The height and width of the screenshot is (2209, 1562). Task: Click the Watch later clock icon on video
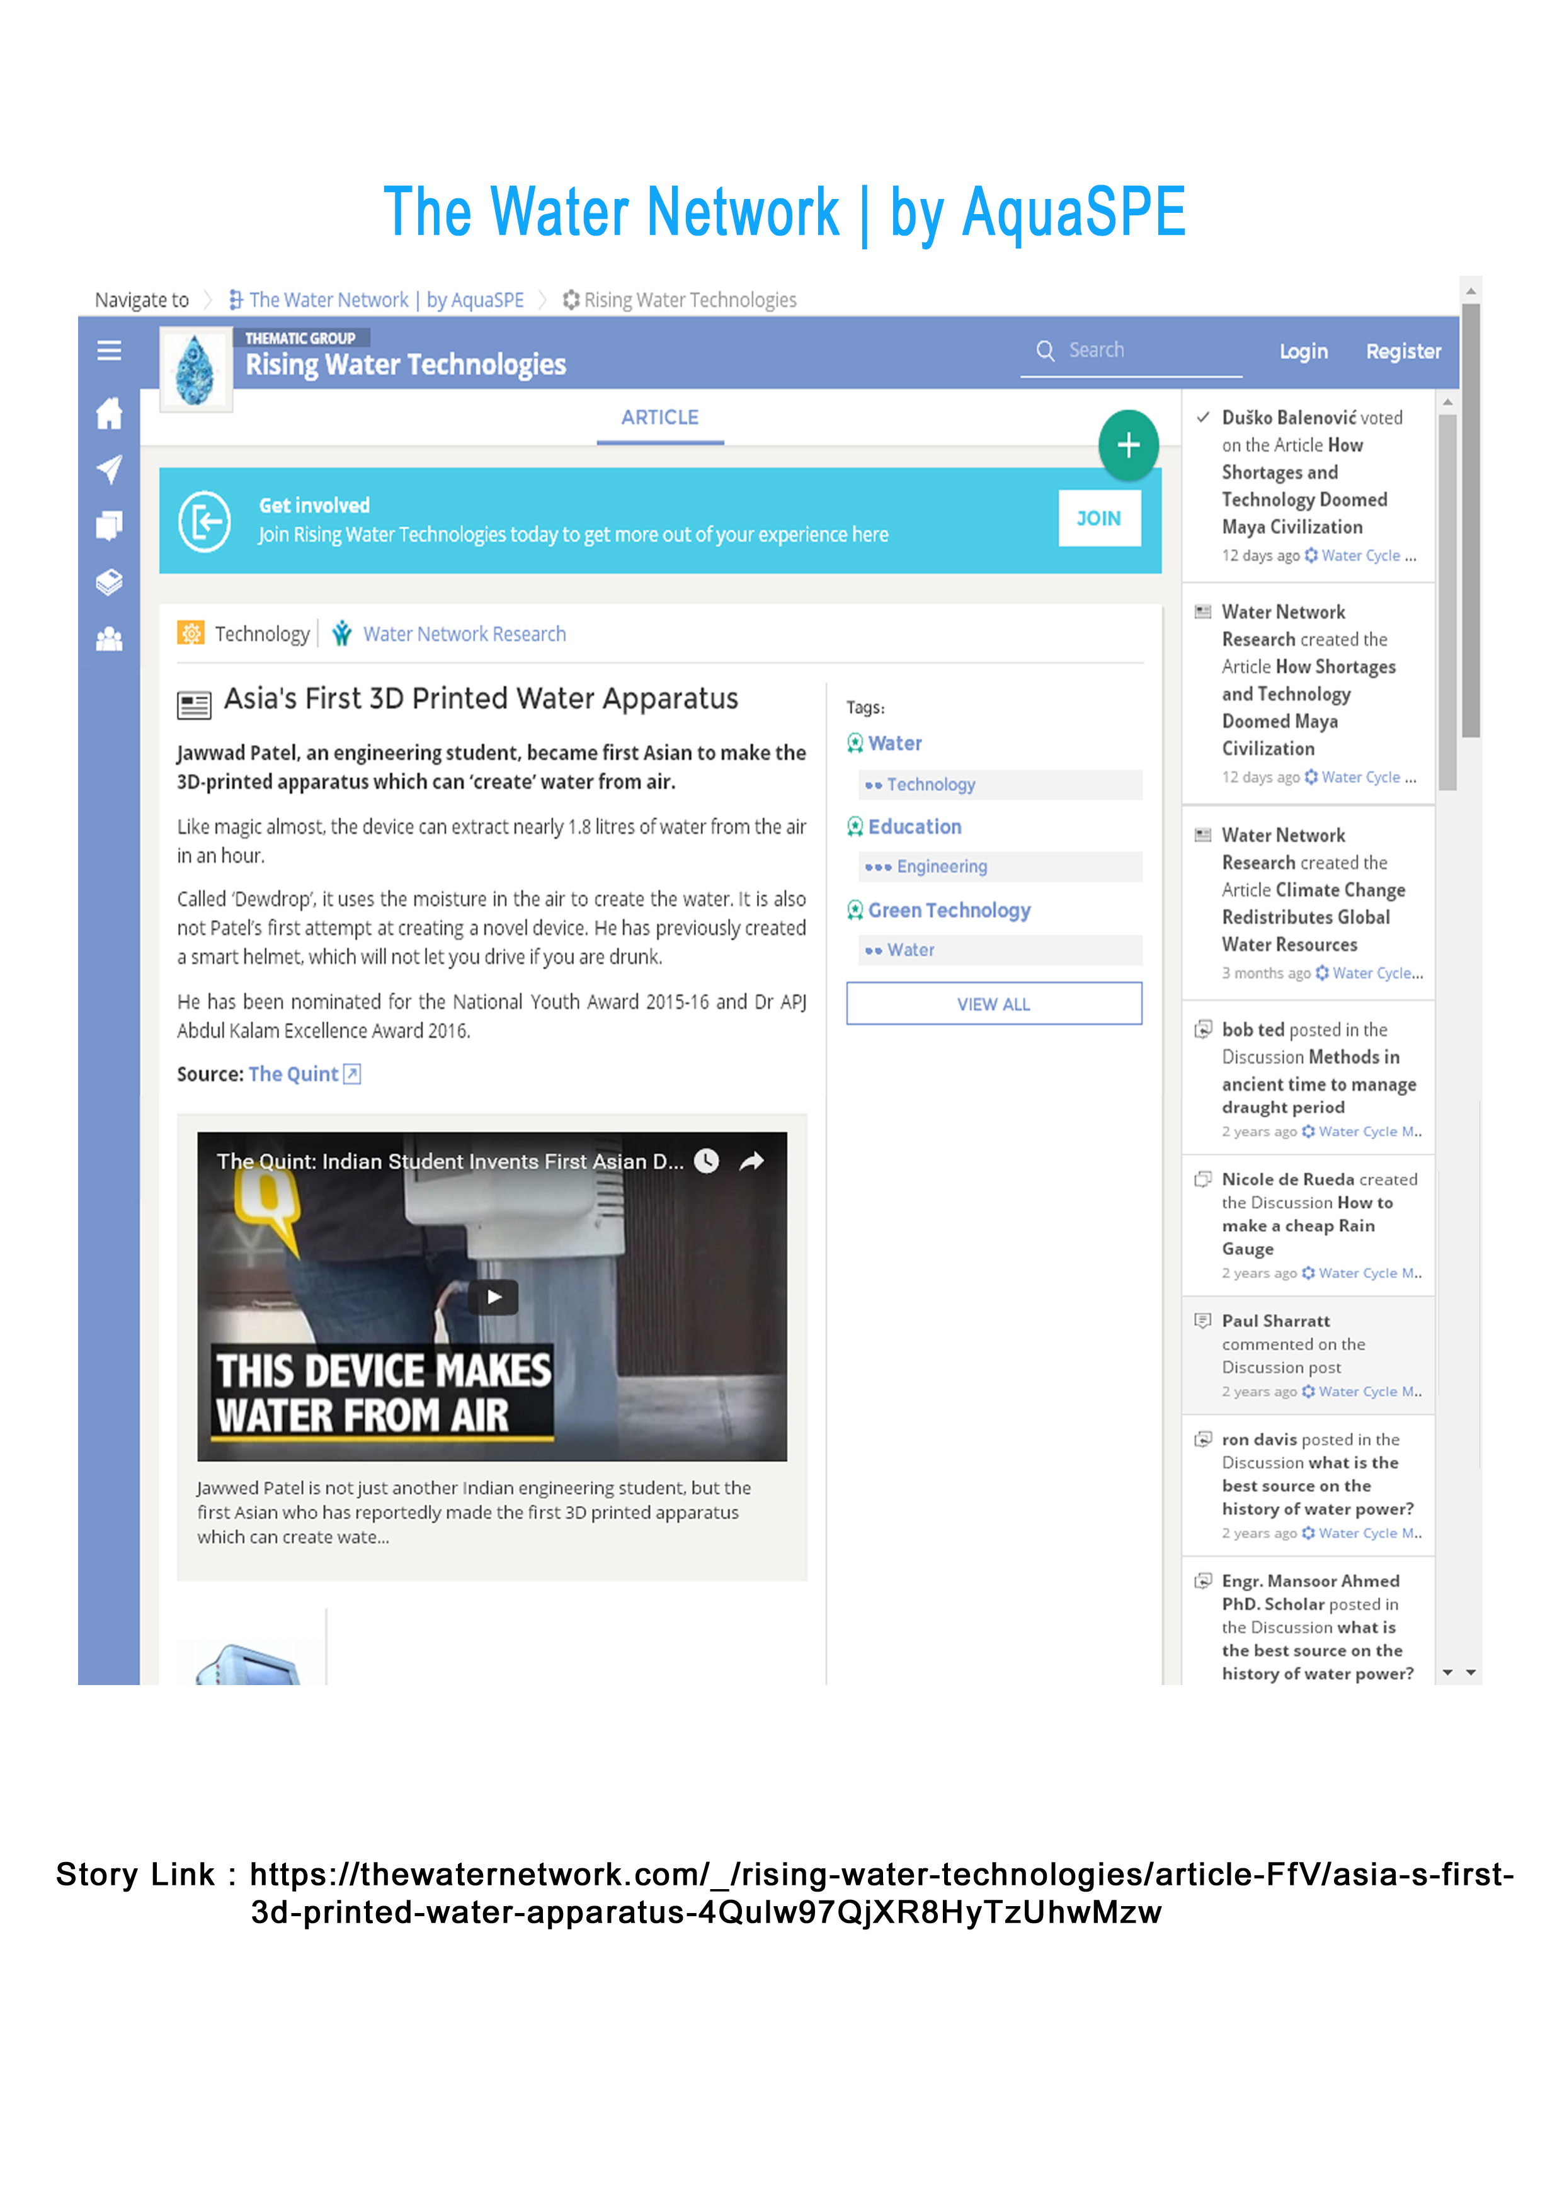pos(707,1161)
